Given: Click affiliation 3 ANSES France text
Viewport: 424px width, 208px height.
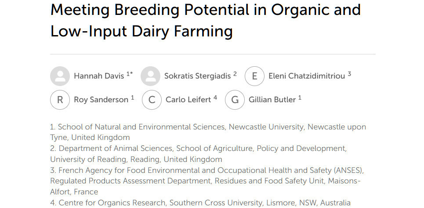Looking at the screenshot, I should coord(207,181).
